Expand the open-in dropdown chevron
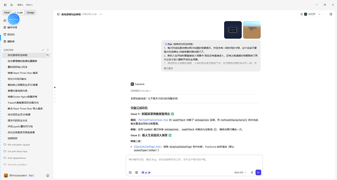This screenshot has width=337, height=180. tap(319, 14)
